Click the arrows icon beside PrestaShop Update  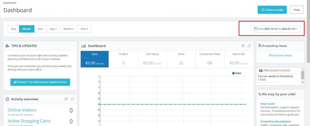click(261, 70)
